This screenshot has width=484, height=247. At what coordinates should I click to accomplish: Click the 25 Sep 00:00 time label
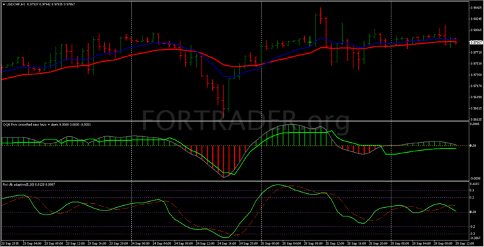pyautogui.click(x=271, y=244)
